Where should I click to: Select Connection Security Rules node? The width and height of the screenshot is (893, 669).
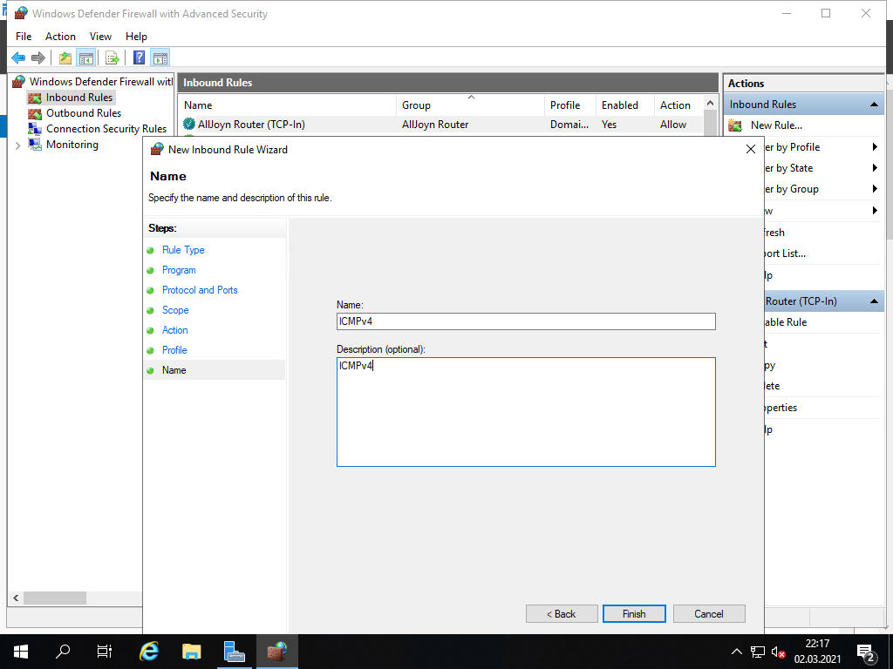(x=106, y=129)
